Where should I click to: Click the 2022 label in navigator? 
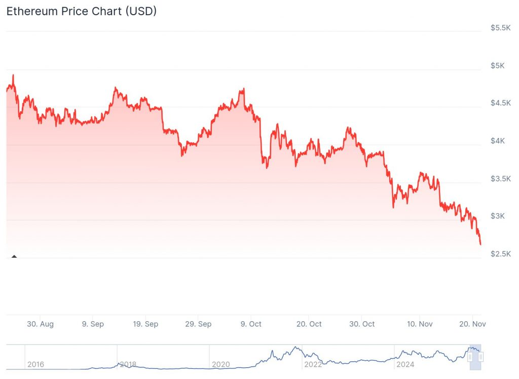(x=313, y=364)
